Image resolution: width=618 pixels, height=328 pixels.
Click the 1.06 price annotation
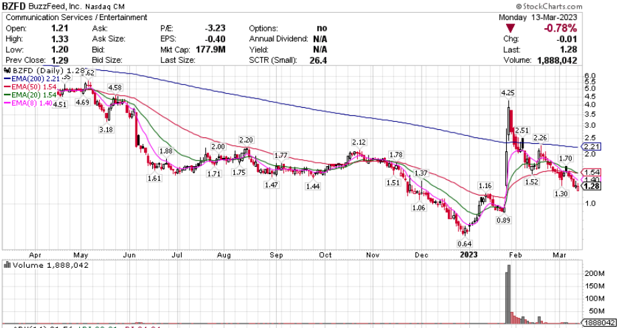click(x=418, y=208)
